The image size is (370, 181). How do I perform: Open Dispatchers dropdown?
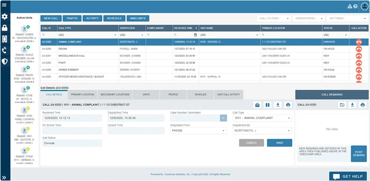tap(308, 18)
